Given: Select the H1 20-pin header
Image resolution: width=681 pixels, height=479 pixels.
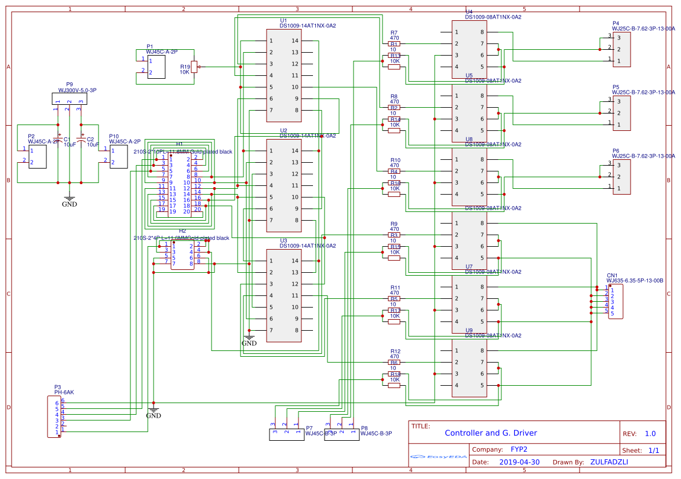Looking at the screenshot, I should tap(179, 186).
